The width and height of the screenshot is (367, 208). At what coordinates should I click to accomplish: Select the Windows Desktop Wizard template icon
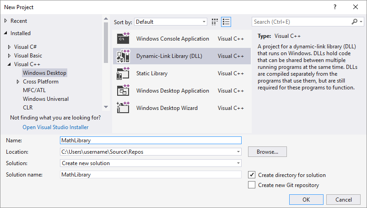pyautogui.click(x=124, y=108)
